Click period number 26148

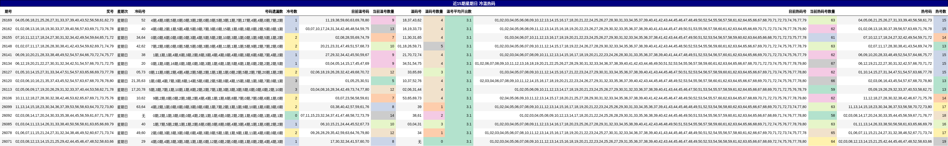7,46
